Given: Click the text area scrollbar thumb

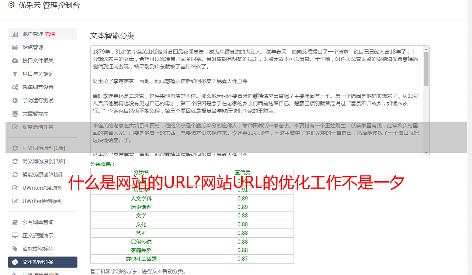Looking at the screenshot, I should (x=426, y=69).
